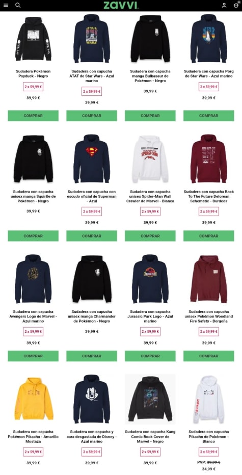Select the Bulbasaur manga hoodie title link

tap(150, 76)
